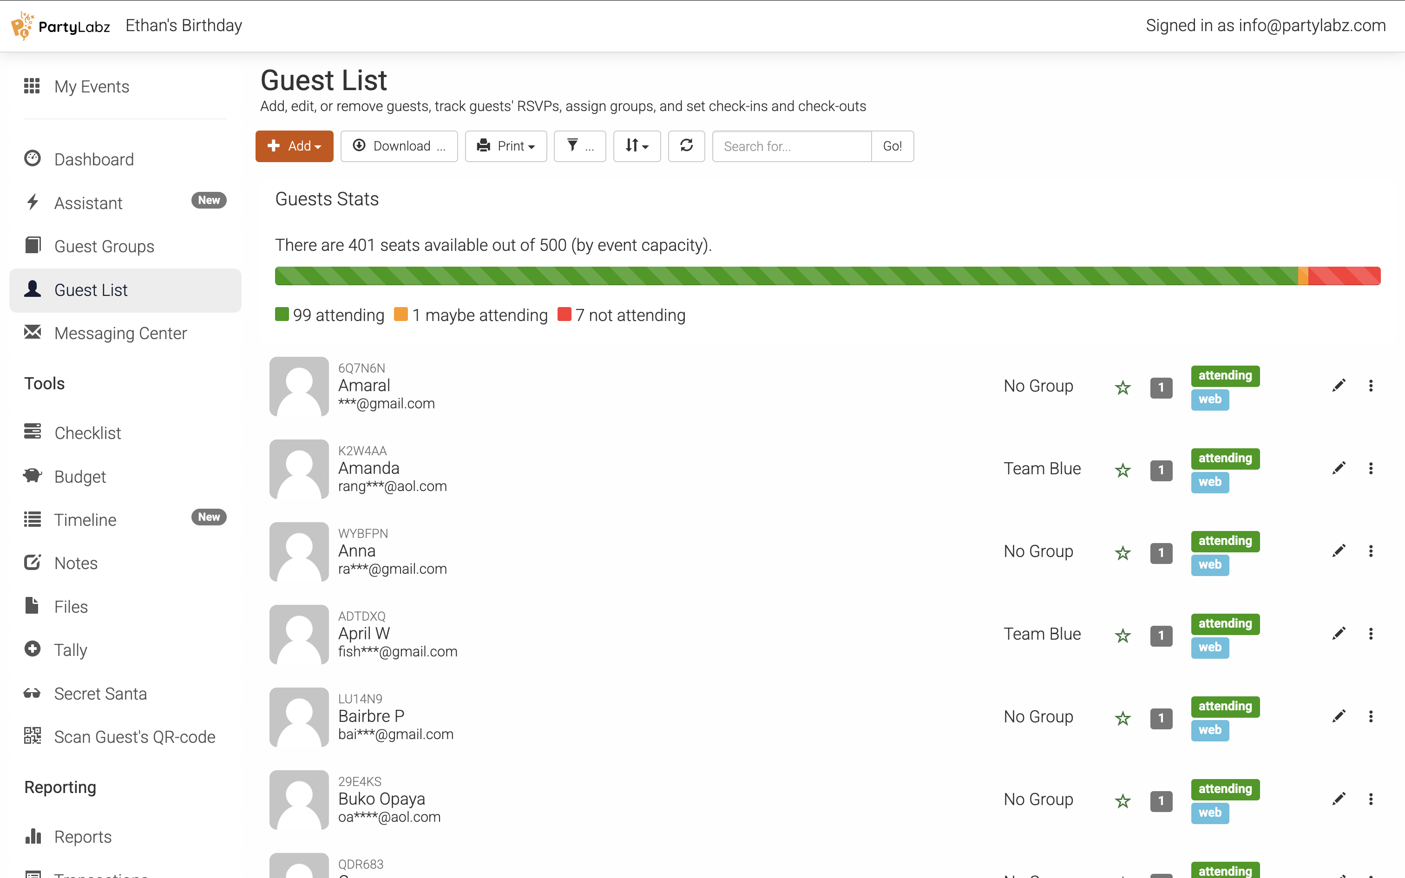
Task: Open the more options menu for April W
Action: point(1371,634)
